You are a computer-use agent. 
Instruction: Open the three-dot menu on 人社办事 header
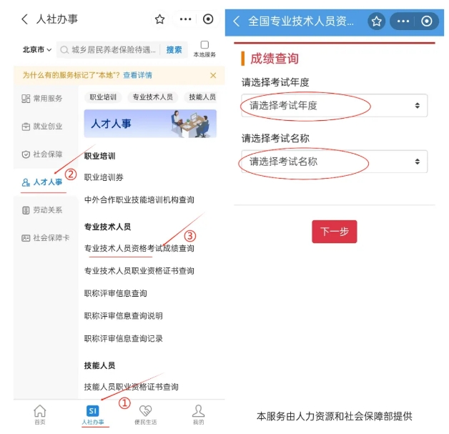(185, 19)
